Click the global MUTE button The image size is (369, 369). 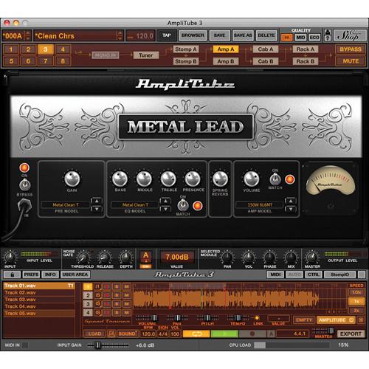351,61
